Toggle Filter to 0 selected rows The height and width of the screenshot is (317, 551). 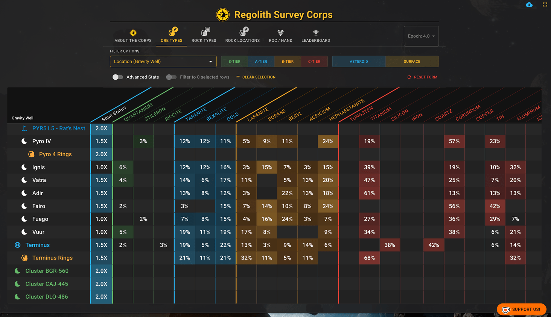[x=171, y=77]
